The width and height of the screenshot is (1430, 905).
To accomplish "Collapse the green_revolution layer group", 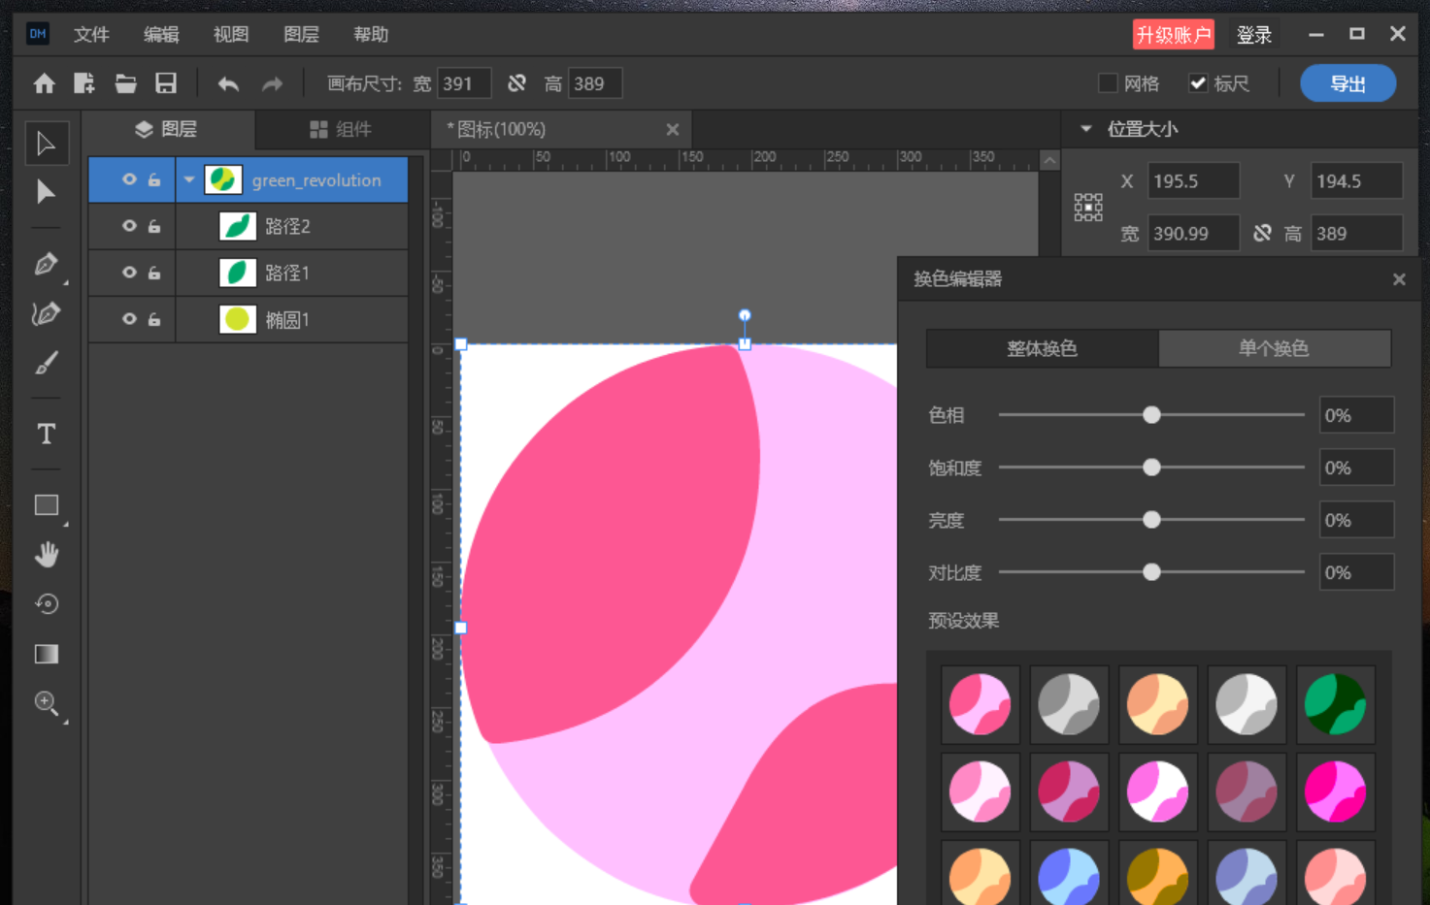I will coord(189,179).
